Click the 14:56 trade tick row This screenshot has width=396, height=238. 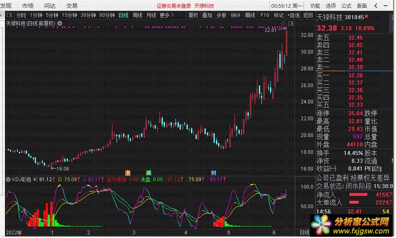[x=353, y=211]
